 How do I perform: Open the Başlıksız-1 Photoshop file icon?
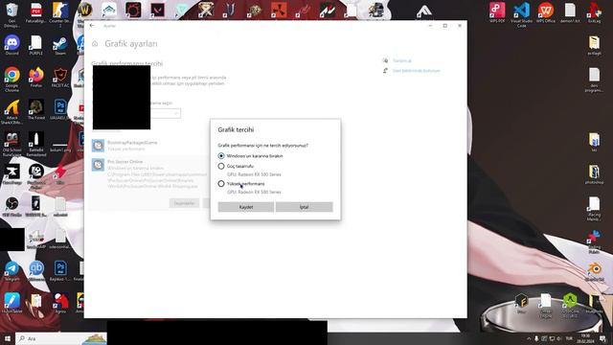(60, 271)
